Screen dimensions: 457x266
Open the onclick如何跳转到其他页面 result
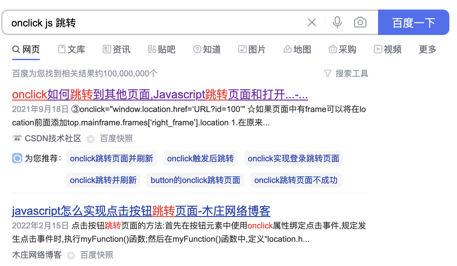[x=160, y=94]
